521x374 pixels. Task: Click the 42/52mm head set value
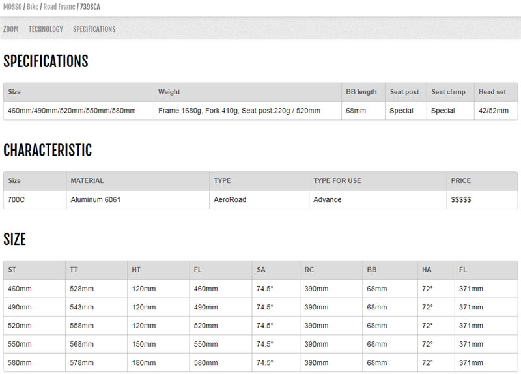pyautogui.click(x=496, y=111)
